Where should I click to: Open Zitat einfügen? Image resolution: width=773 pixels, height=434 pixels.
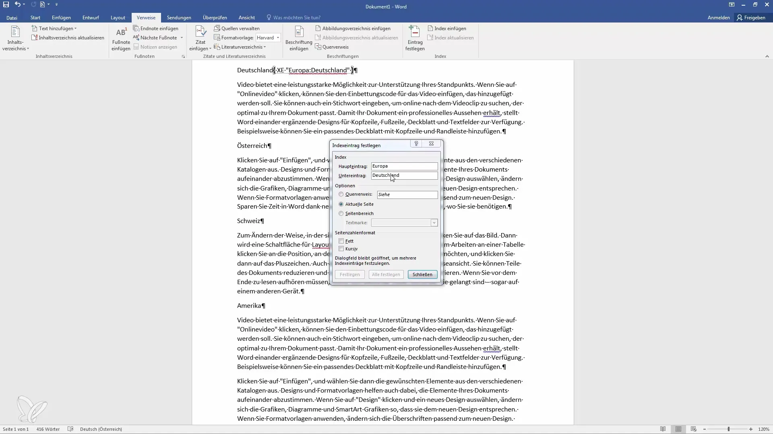click(200, 39)
